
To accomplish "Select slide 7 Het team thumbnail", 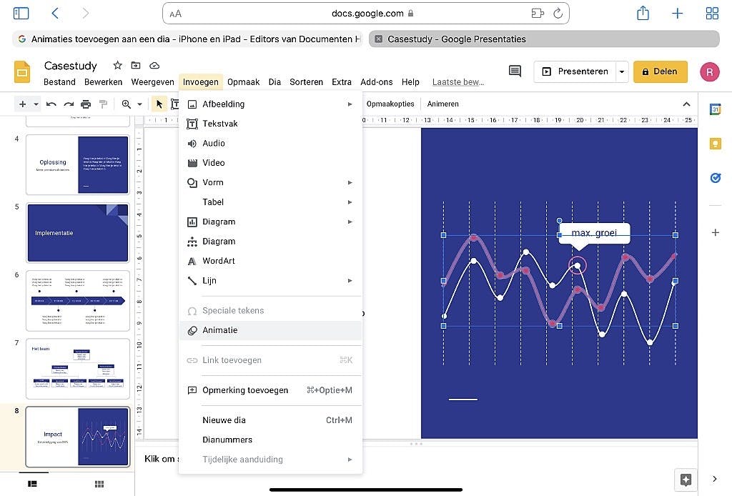I will (77, 369).
